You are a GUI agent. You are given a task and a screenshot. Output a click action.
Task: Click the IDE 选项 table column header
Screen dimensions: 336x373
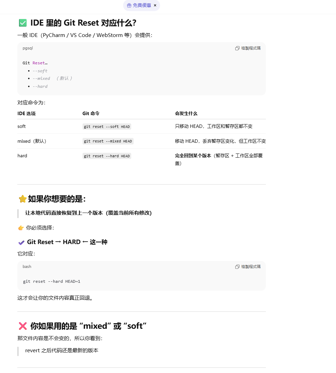(26, 113)
